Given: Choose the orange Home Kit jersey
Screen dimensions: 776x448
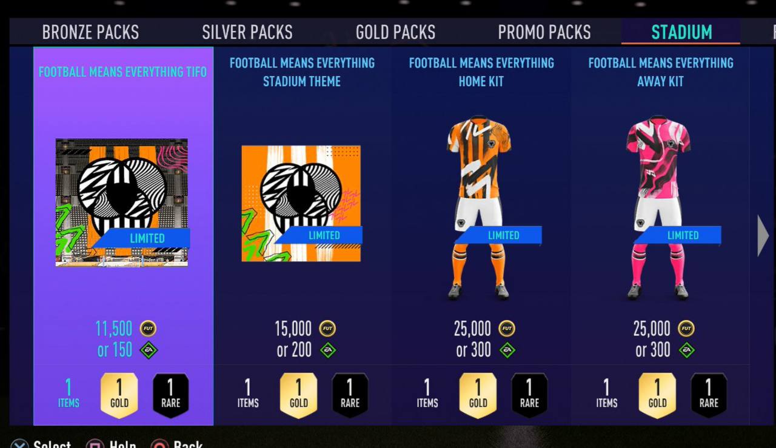Looking at the screenshot, I should (x=479, y=207).
